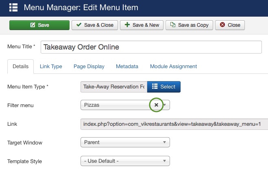268x183 pixels.
Task: Click the green checkmark on Save & Close
Action: (79, 25)
